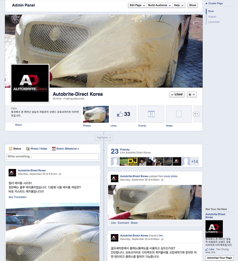Open the About link
This screenshot has width=238, height=261.
point(19,125)
